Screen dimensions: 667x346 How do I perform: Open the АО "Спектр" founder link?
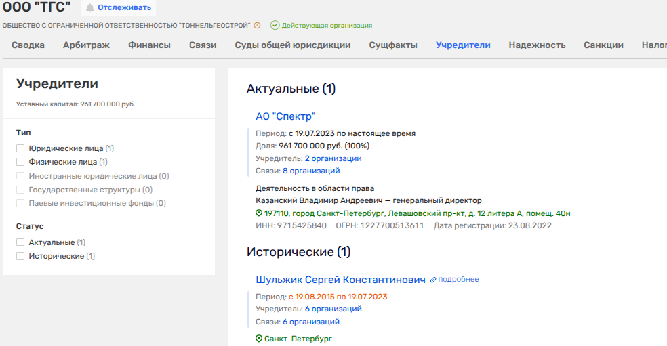pos(285,116)
